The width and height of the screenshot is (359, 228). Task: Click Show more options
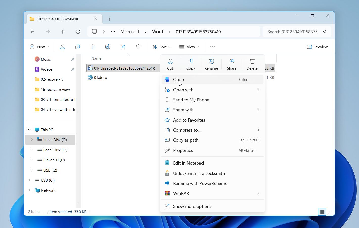(192, 206)
